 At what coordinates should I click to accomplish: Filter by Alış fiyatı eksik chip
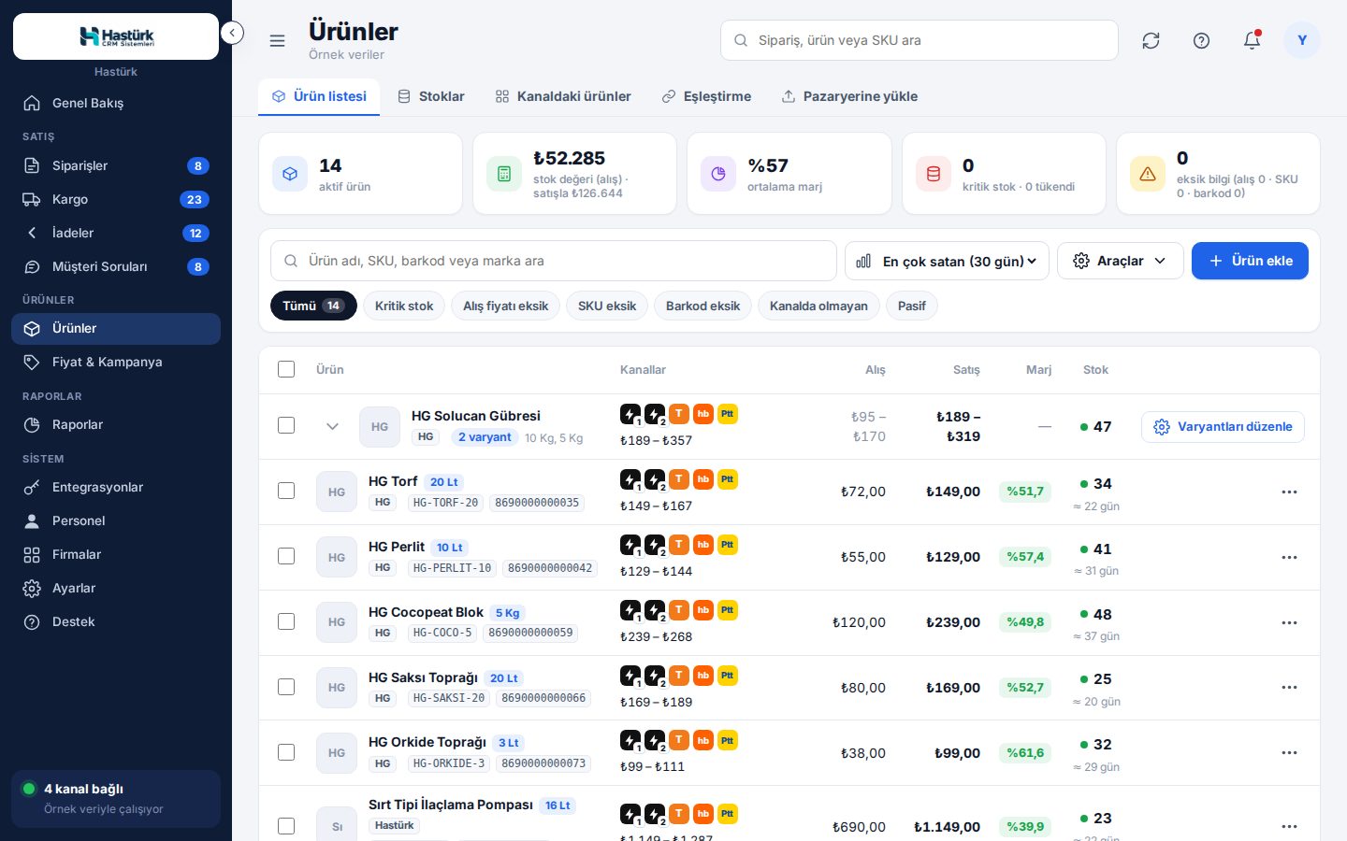505,306
